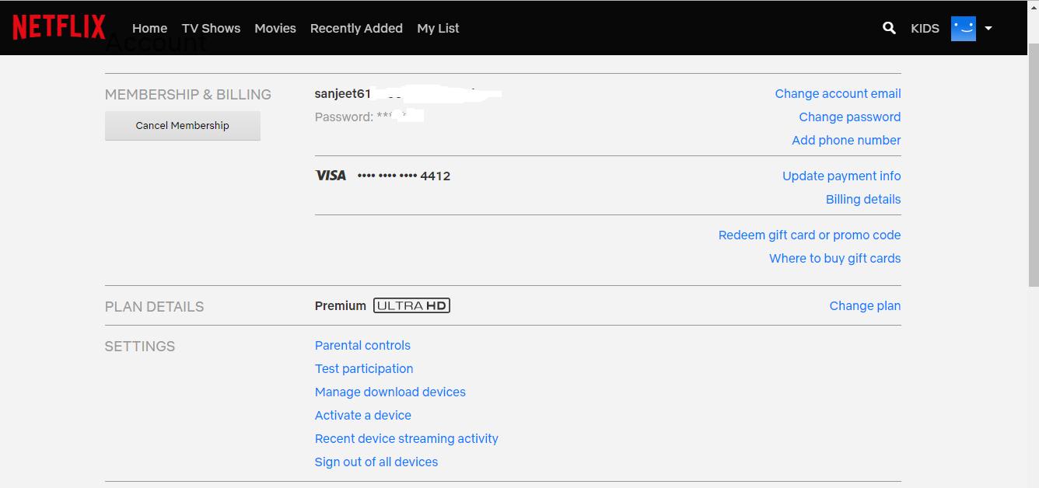The image size is (1039, 488).
Task: Select Recently Added in navigation
Action: click(x=356, y=28)
